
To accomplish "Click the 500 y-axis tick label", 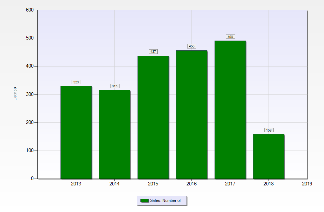I will pos(30,38).
